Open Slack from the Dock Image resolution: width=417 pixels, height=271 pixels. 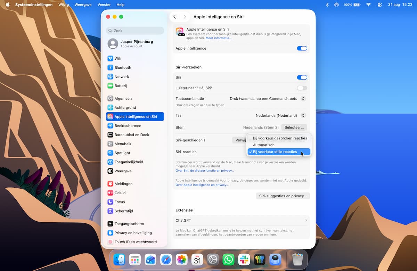pos(244,259)
